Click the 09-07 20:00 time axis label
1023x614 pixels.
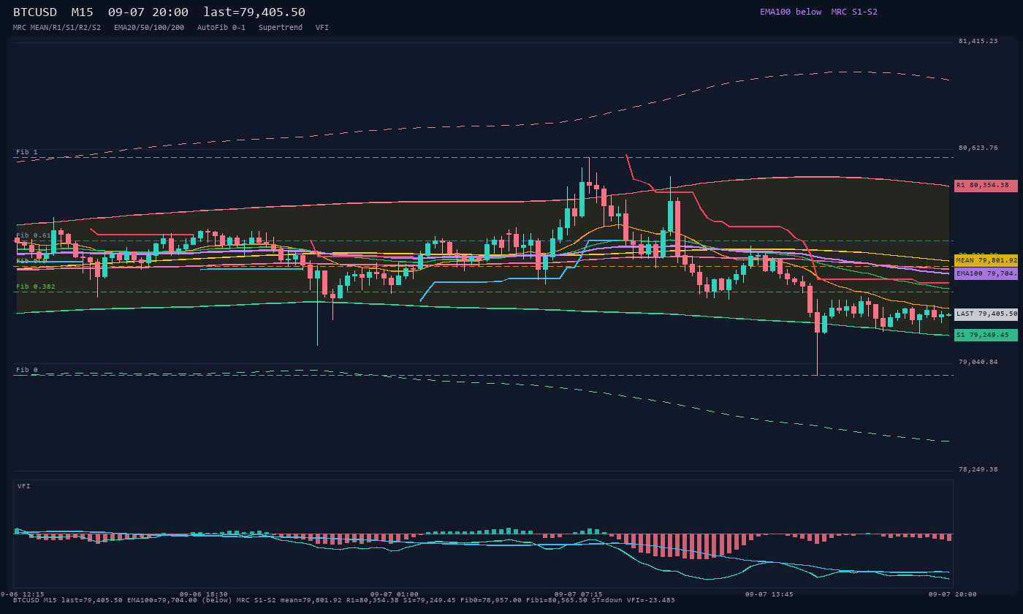(953, 594)
